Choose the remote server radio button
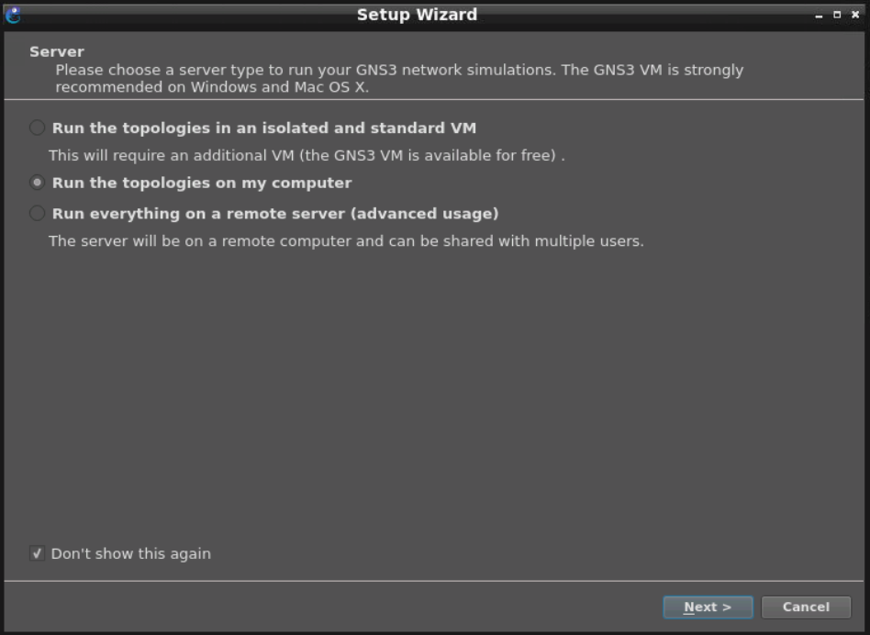This screenshot has width=870, height=635. [37, 214]
